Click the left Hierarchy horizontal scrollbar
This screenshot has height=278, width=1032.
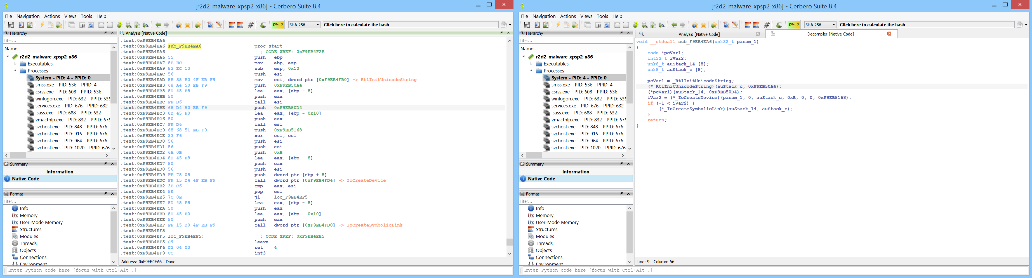(x=57, y=155)
